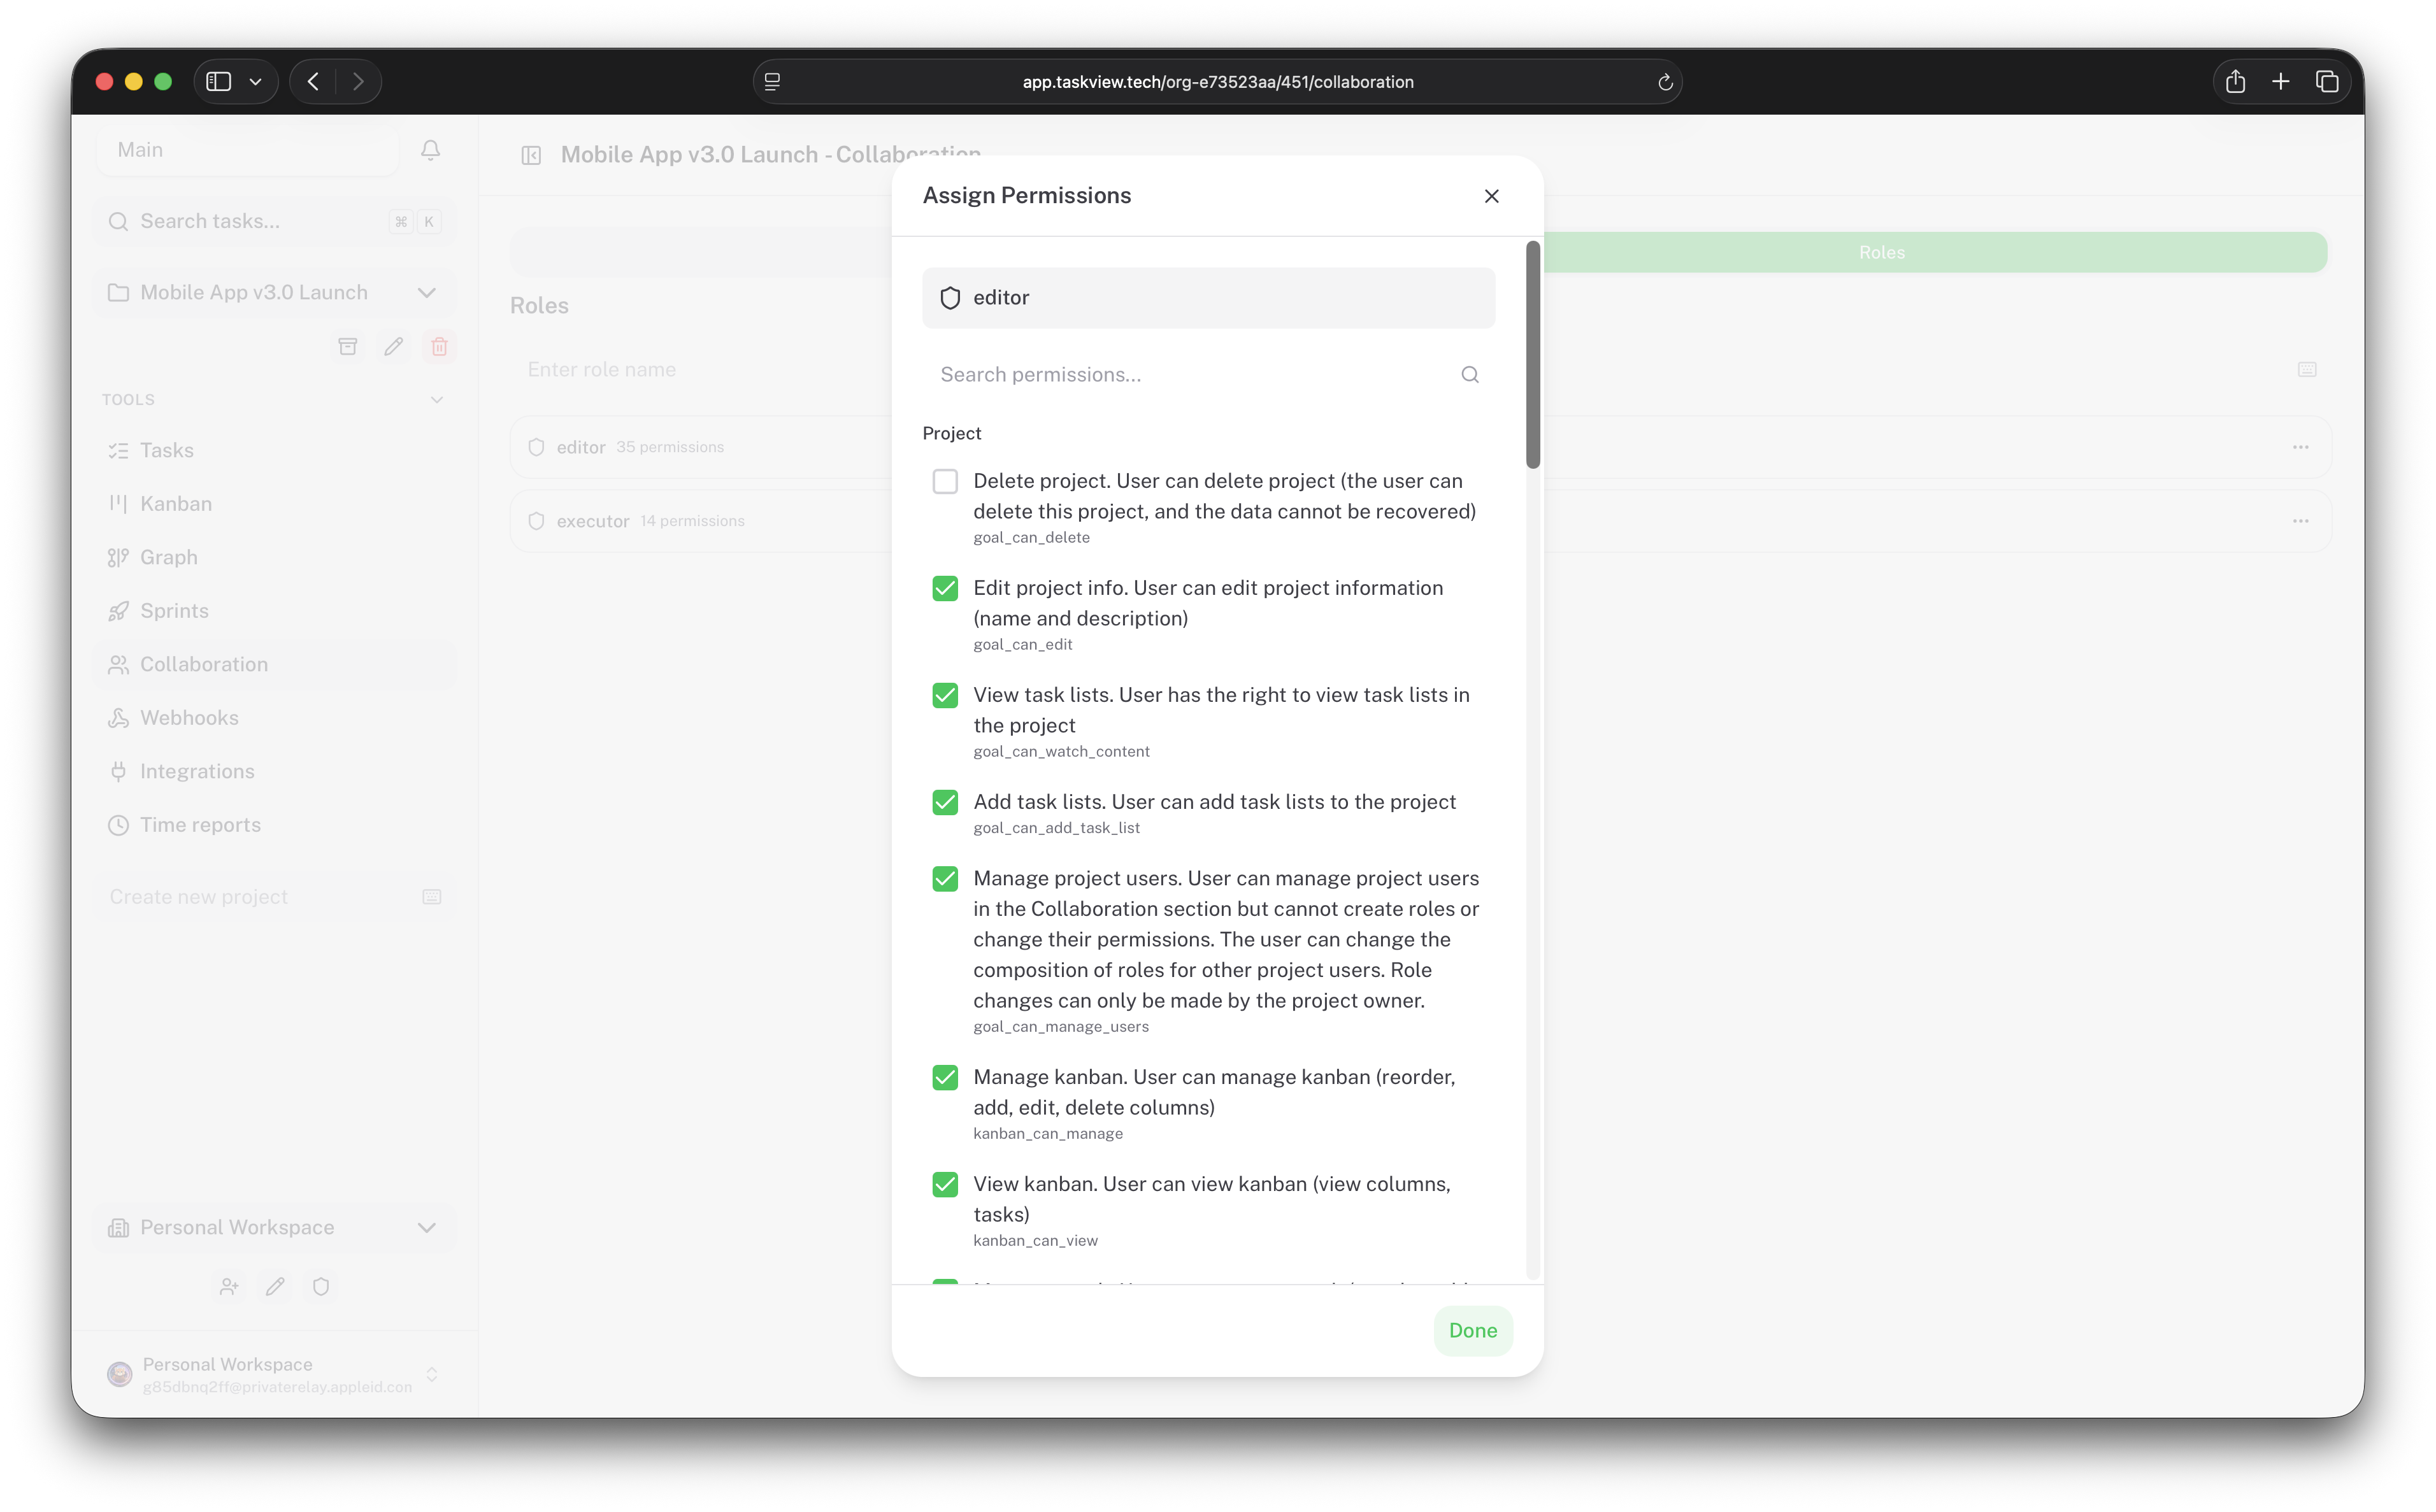
Task: Click the workspace roles shield icon
Action: click(321, 1286)
